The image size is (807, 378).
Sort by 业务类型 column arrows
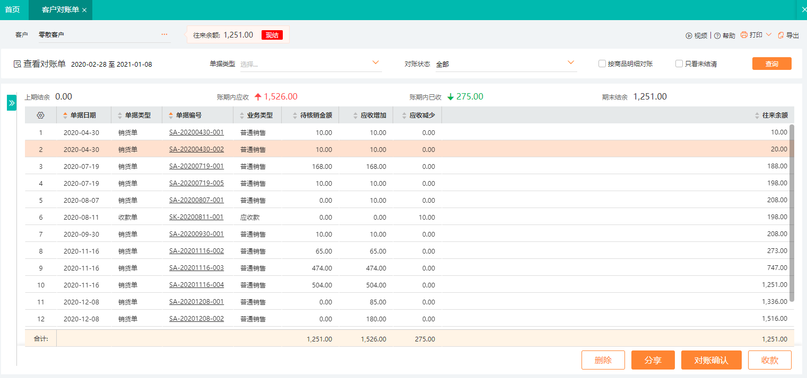[242, 115]
